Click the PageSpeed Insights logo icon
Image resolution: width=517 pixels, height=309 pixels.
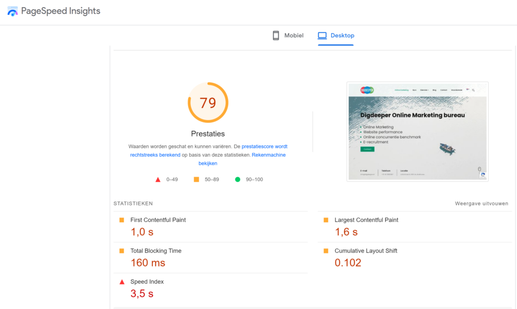(13, 12)
